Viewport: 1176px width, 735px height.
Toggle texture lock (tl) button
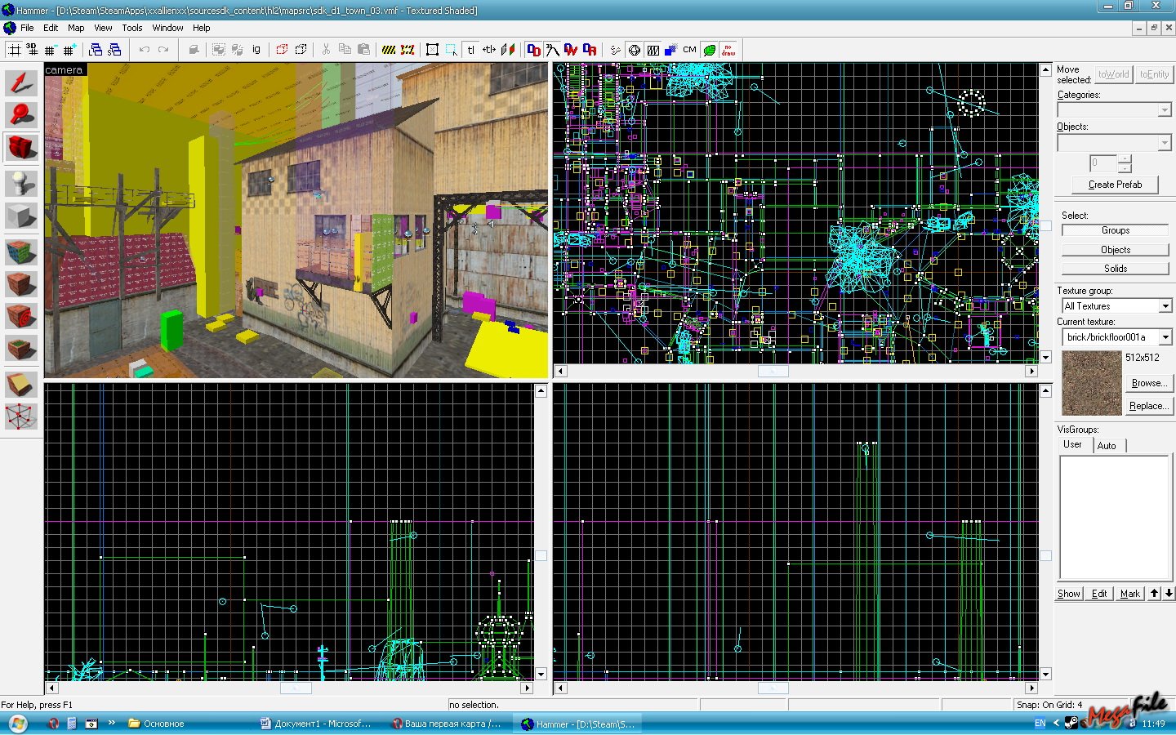coord(470,50)
